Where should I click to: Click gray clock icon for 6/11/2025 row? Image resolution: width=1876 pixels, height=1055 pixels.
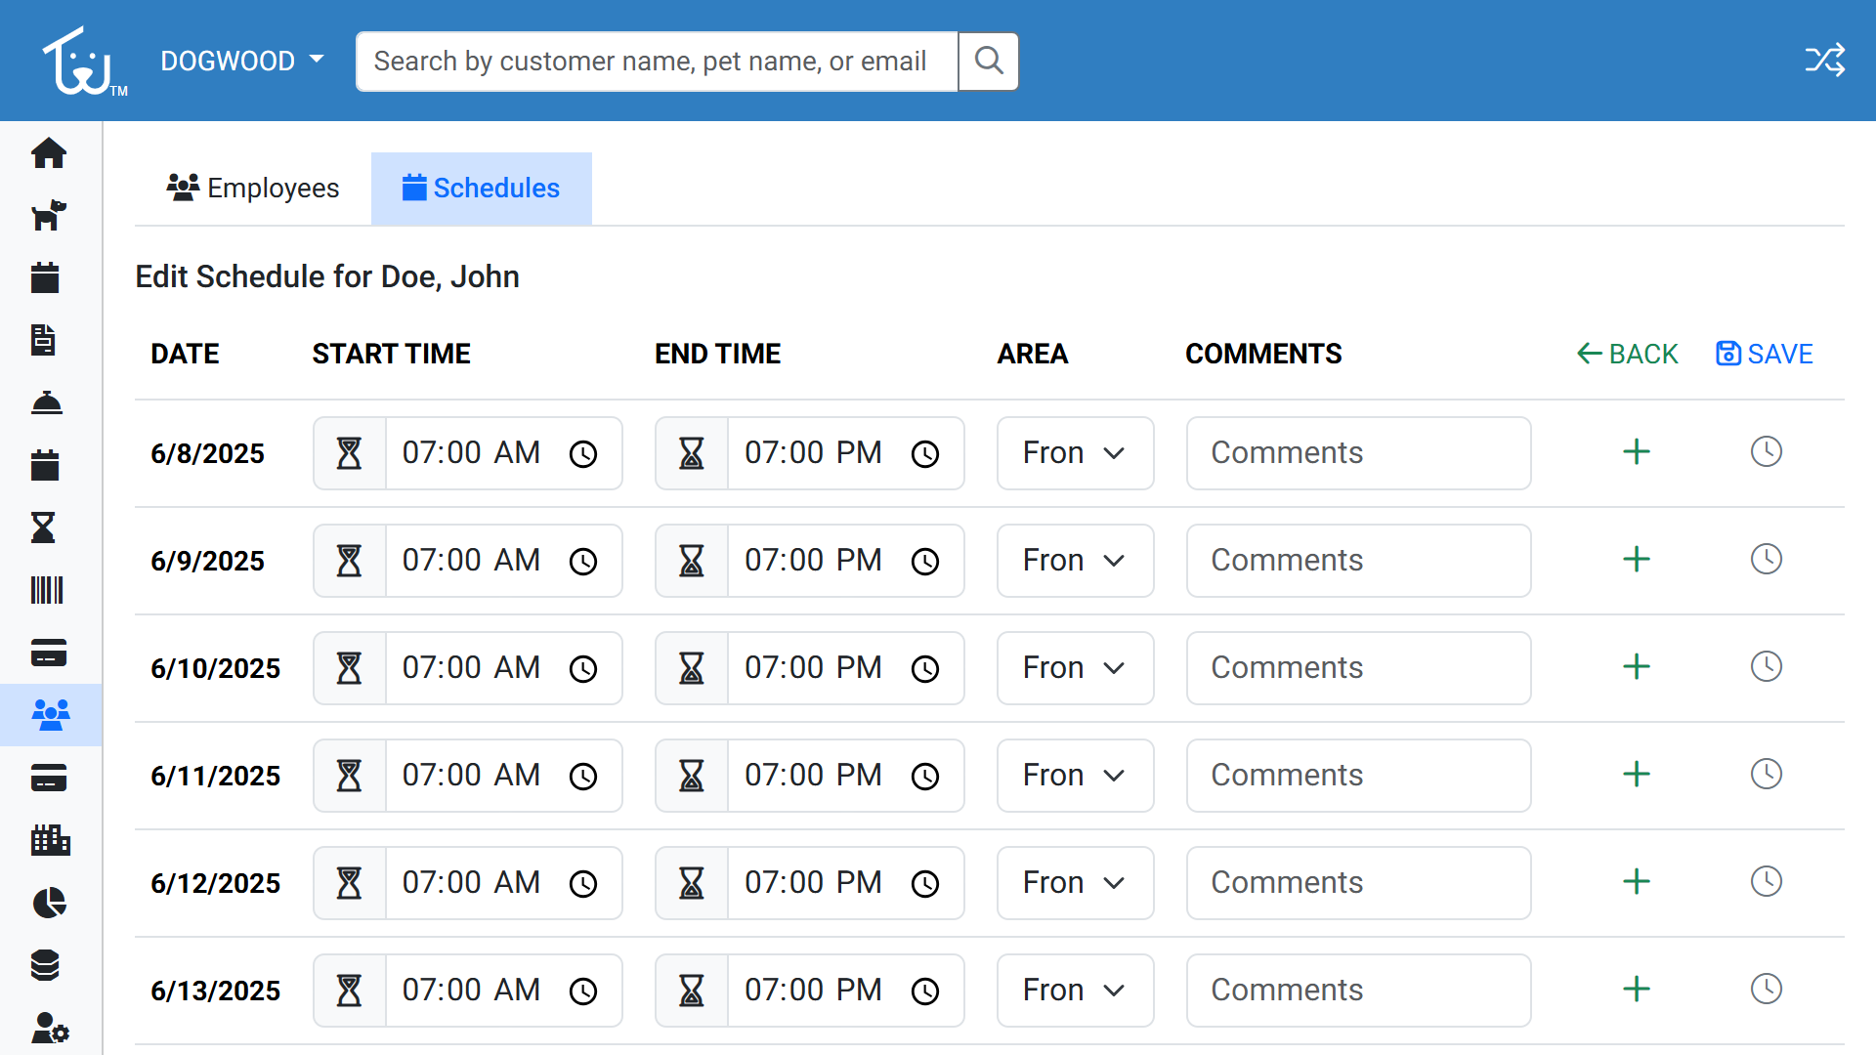click(x=1766, y=775)
